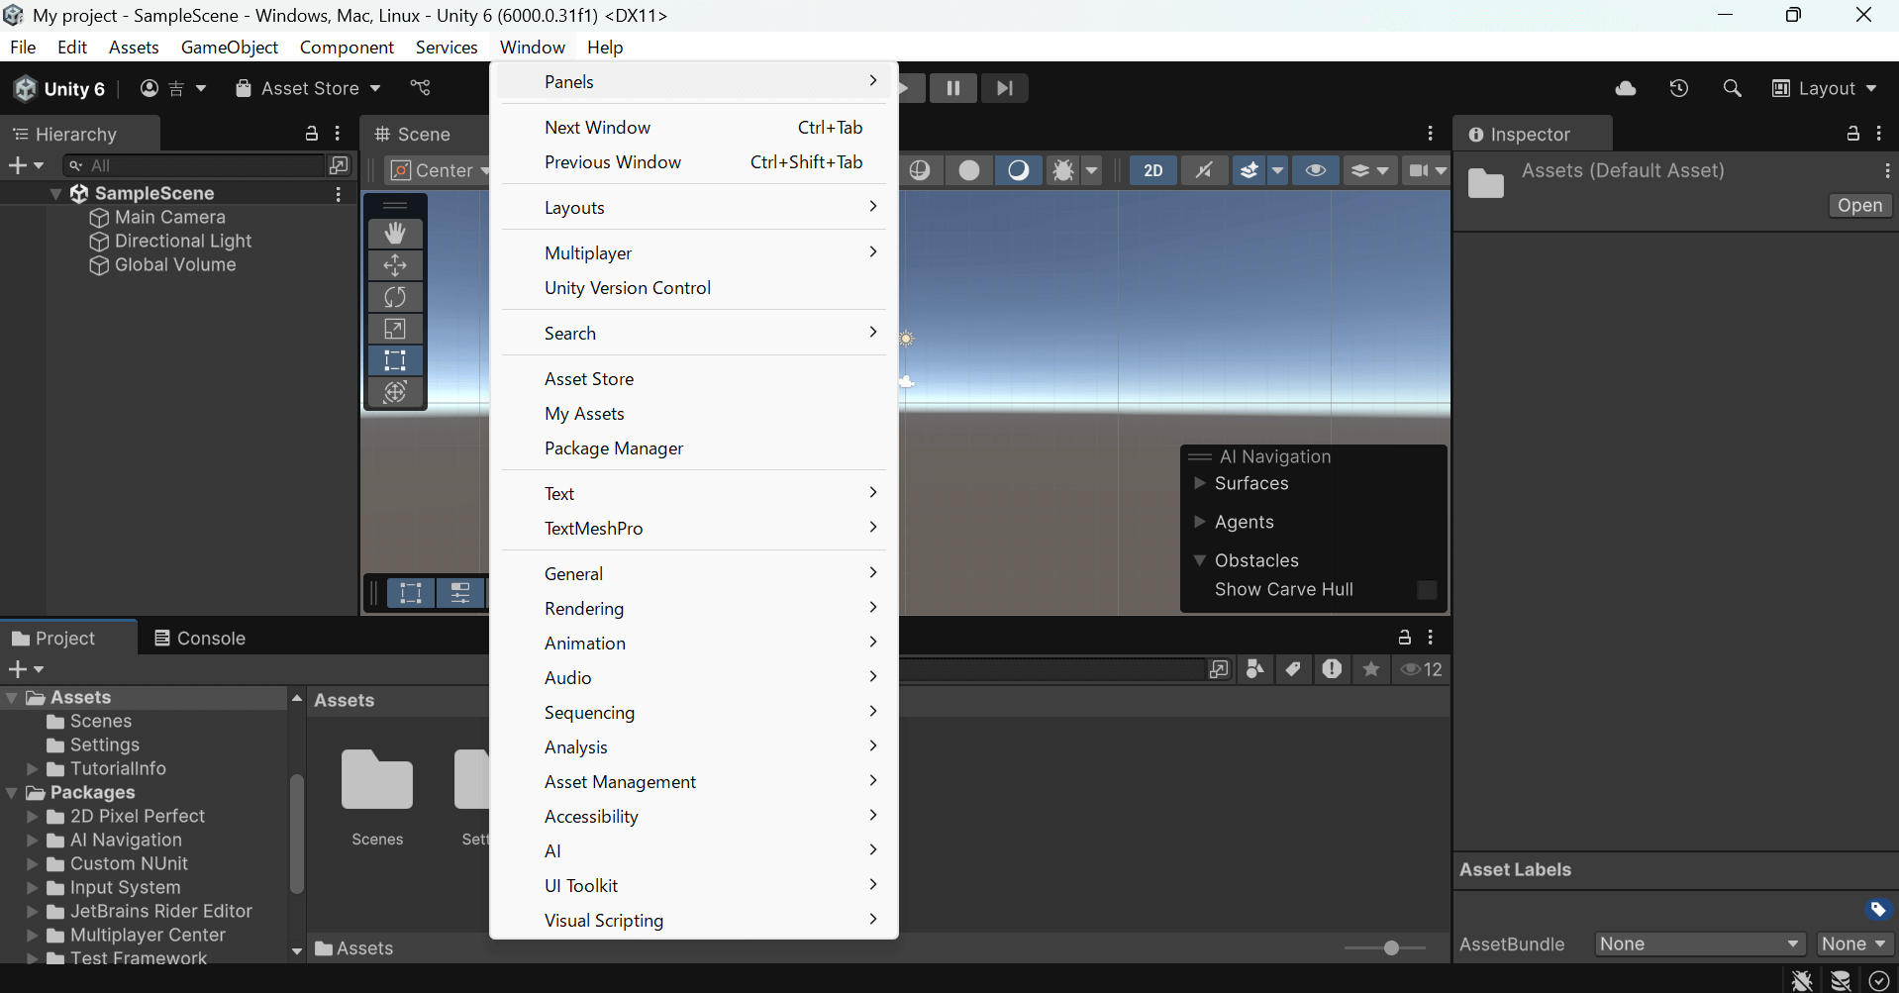Image resolution: width=1899 pixels, height=993 pixels.
Task: Click the Project search-by-type icon
Action: pos(1255,669)
